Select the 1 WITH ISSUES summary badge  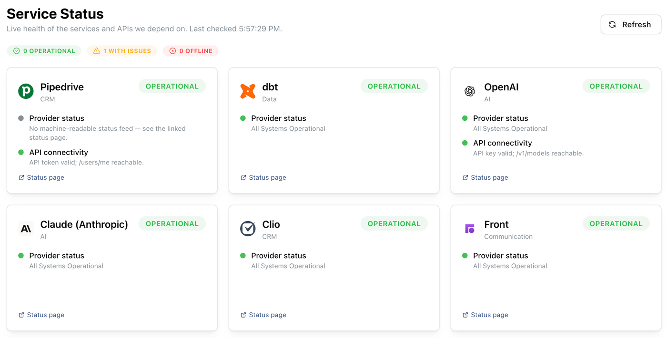pos(122,51)
